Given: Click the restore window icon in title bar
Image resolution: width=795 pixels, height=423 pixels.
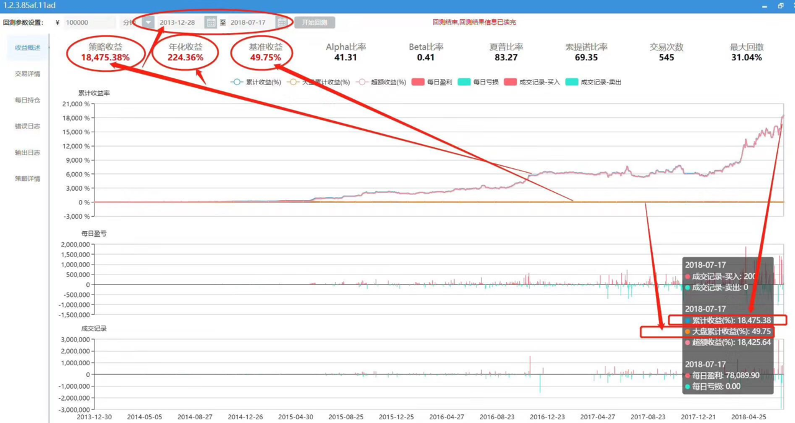Looking at the screenshot, I should click(x=781, y=6).
